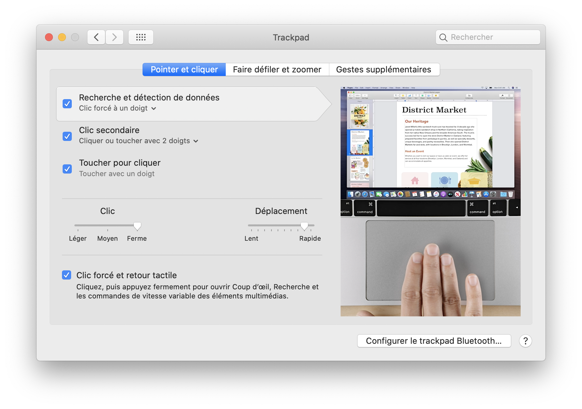Open the Clic forcé à un doigt dropdown

[117, 108]
